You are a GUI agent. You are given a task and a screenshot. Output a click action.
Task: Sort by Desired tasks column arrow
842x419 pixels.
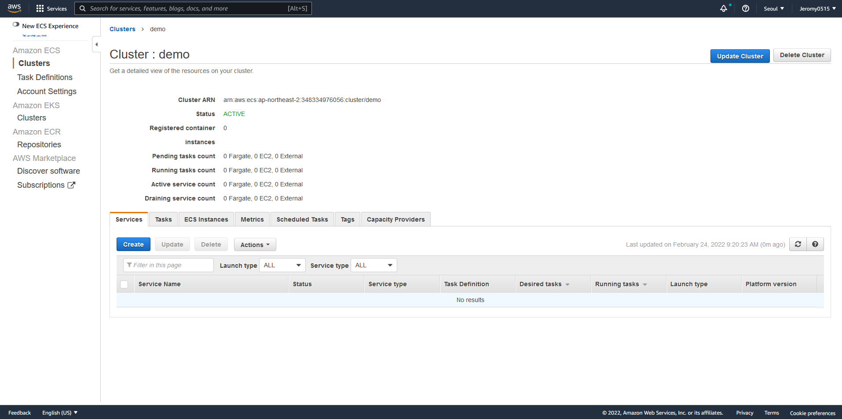[567, 284]
